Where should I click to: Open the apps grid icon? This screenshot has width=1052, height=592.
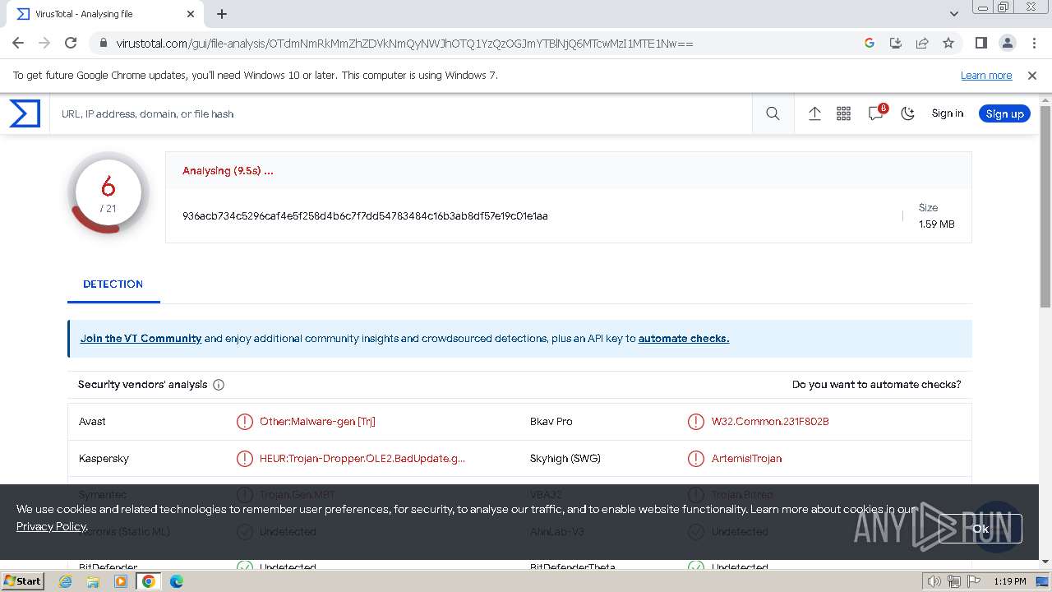click(843, 113)
